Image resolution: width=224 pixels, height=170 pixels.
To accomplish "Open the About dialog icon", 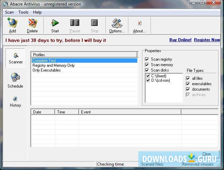I will pos(140,23).
